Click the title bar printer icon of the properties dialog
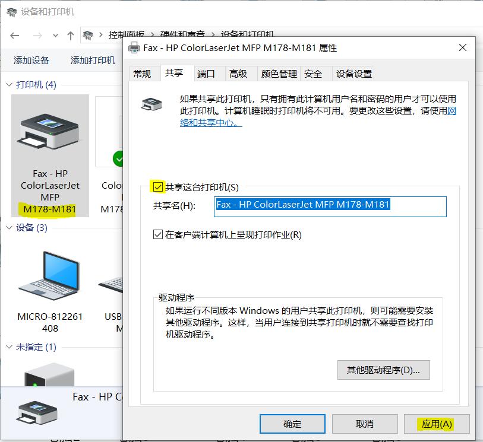The image size is (483, 442). pos(133,49)
